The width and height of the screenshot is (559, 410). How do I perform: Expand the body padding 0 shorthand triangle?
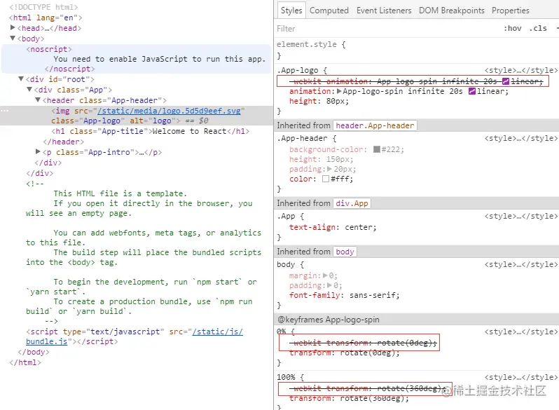[329, 285]
